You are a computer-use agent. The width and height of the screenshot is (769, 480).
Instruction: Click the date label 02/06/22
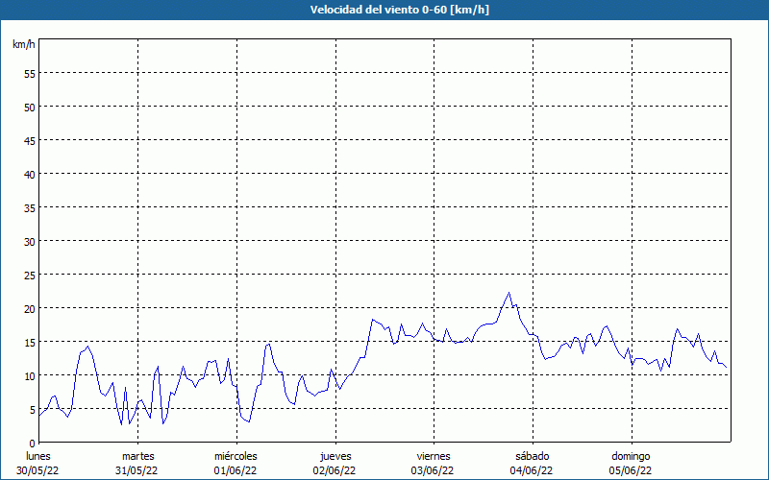(x=335, y=470)
